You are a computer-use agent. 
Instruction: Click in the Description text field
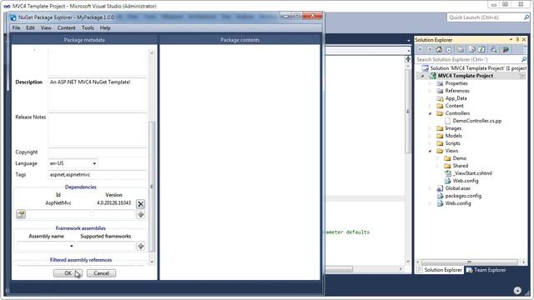pos(98,94)
